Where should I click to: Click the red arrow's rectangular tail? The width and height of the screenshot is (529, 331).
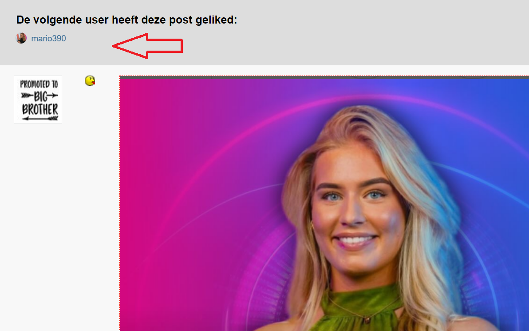(x=165, y=46)
